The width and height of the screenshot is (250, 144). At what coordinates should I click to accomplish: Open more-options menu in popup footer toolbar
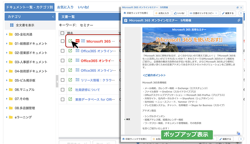(x=241, y=139)
